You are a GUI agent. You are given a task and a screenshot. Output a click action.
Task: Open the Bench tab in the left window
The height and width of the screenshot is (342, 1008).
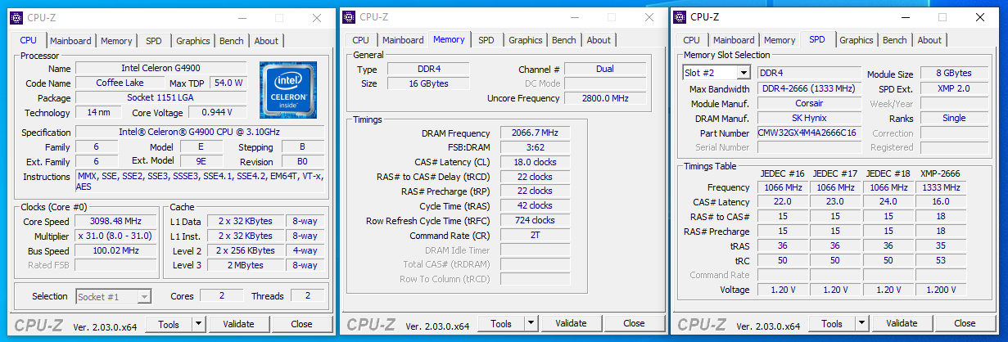click(232, 41)
